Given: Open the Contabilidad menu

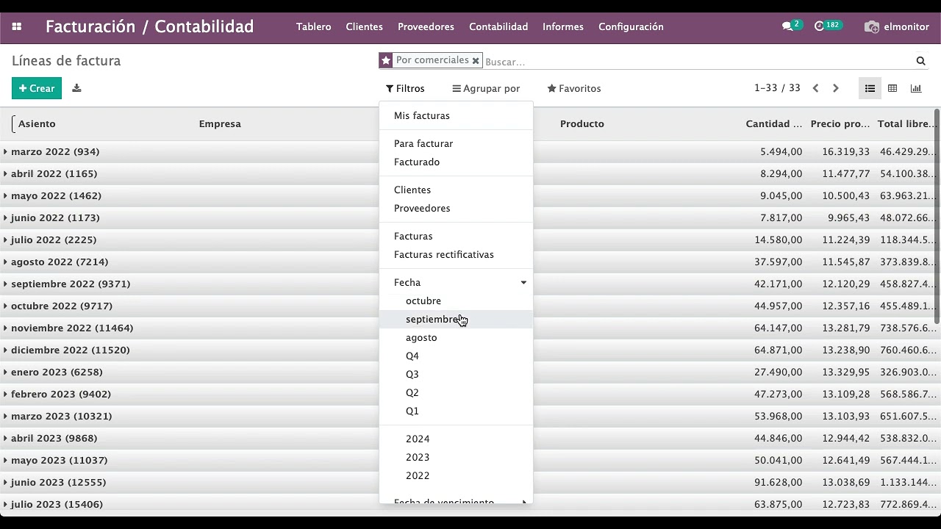Looking at the screenshot, I should [x=498, y=26].
